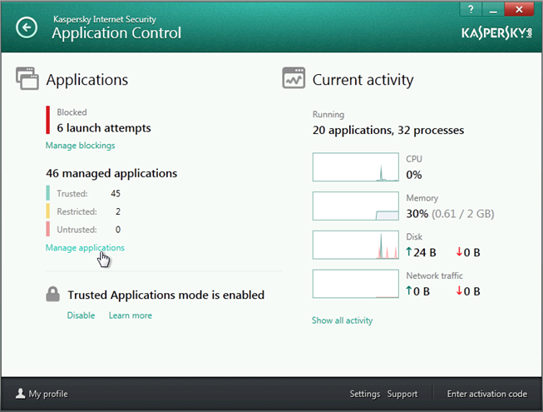Click Enter activation code
Image resolution: width=543 pixels, height=412 pixels.
pos(487,394)
